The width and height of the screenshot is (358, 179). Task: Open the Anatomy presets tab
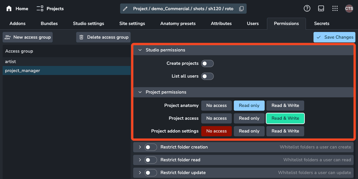[x=178, y=23]
